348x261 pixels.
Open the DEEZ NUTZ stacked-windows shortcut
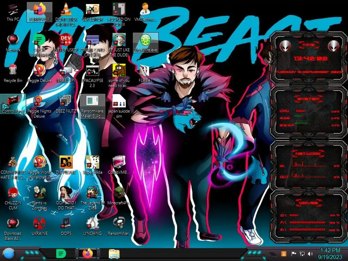[x=66, y=104]
